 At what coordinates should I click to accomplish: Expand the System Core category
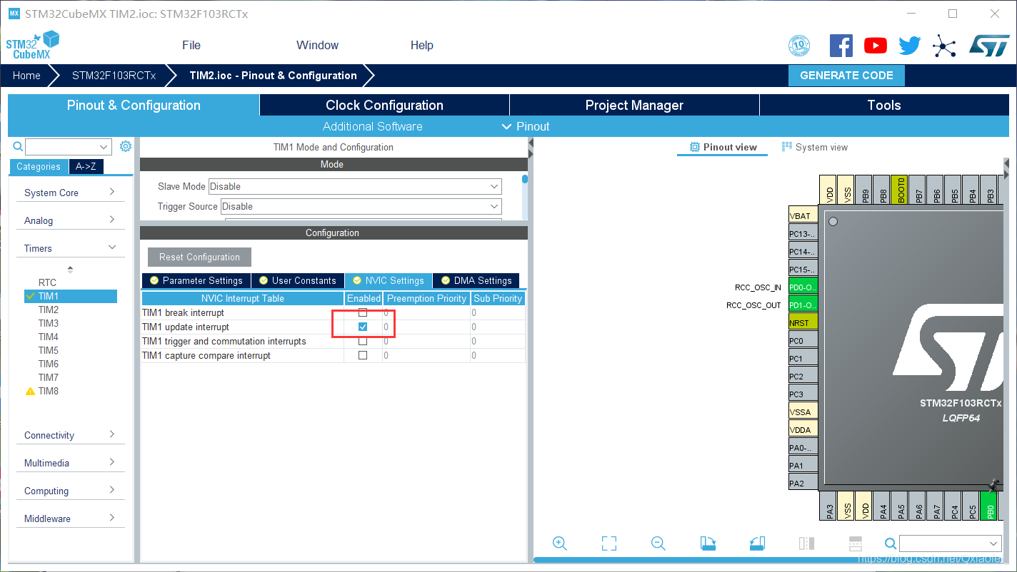pos(70,193)
